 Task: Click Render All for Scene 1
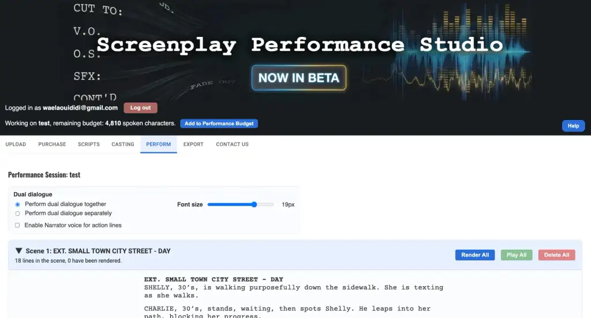point(475,255)
